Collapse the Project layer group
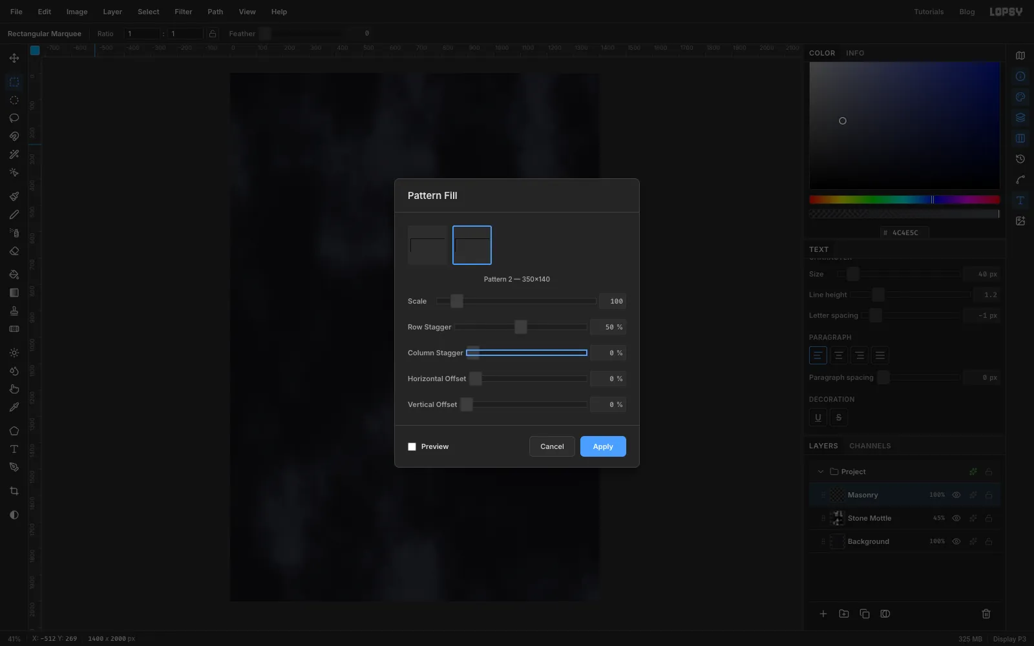Viewport: 1034px width, 646px height. click(x=821, y=472)
